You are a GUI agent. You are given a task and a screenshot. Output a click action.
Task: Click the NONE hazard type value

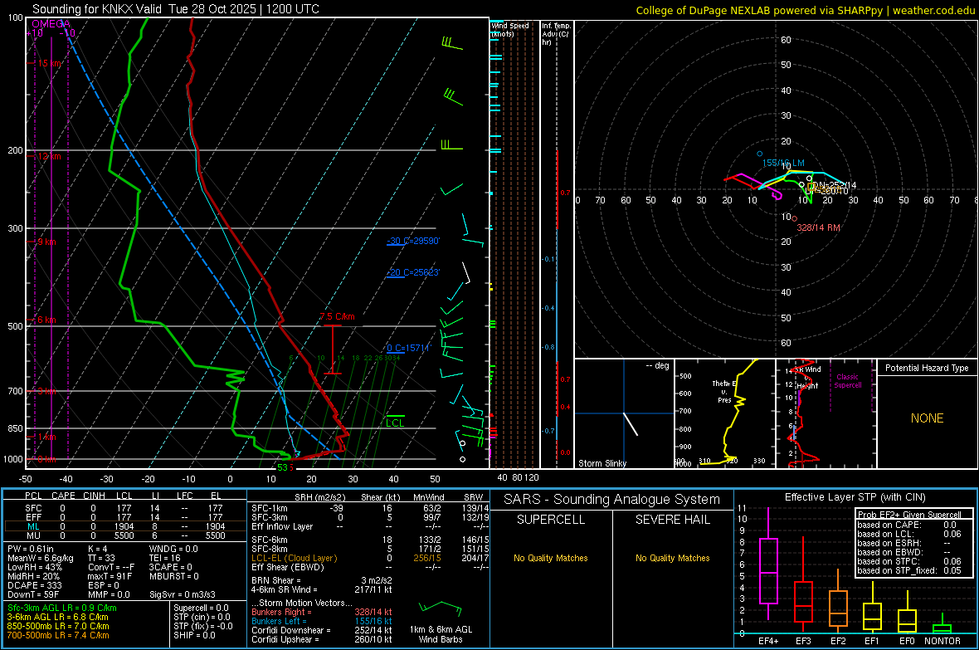(928, 418)
